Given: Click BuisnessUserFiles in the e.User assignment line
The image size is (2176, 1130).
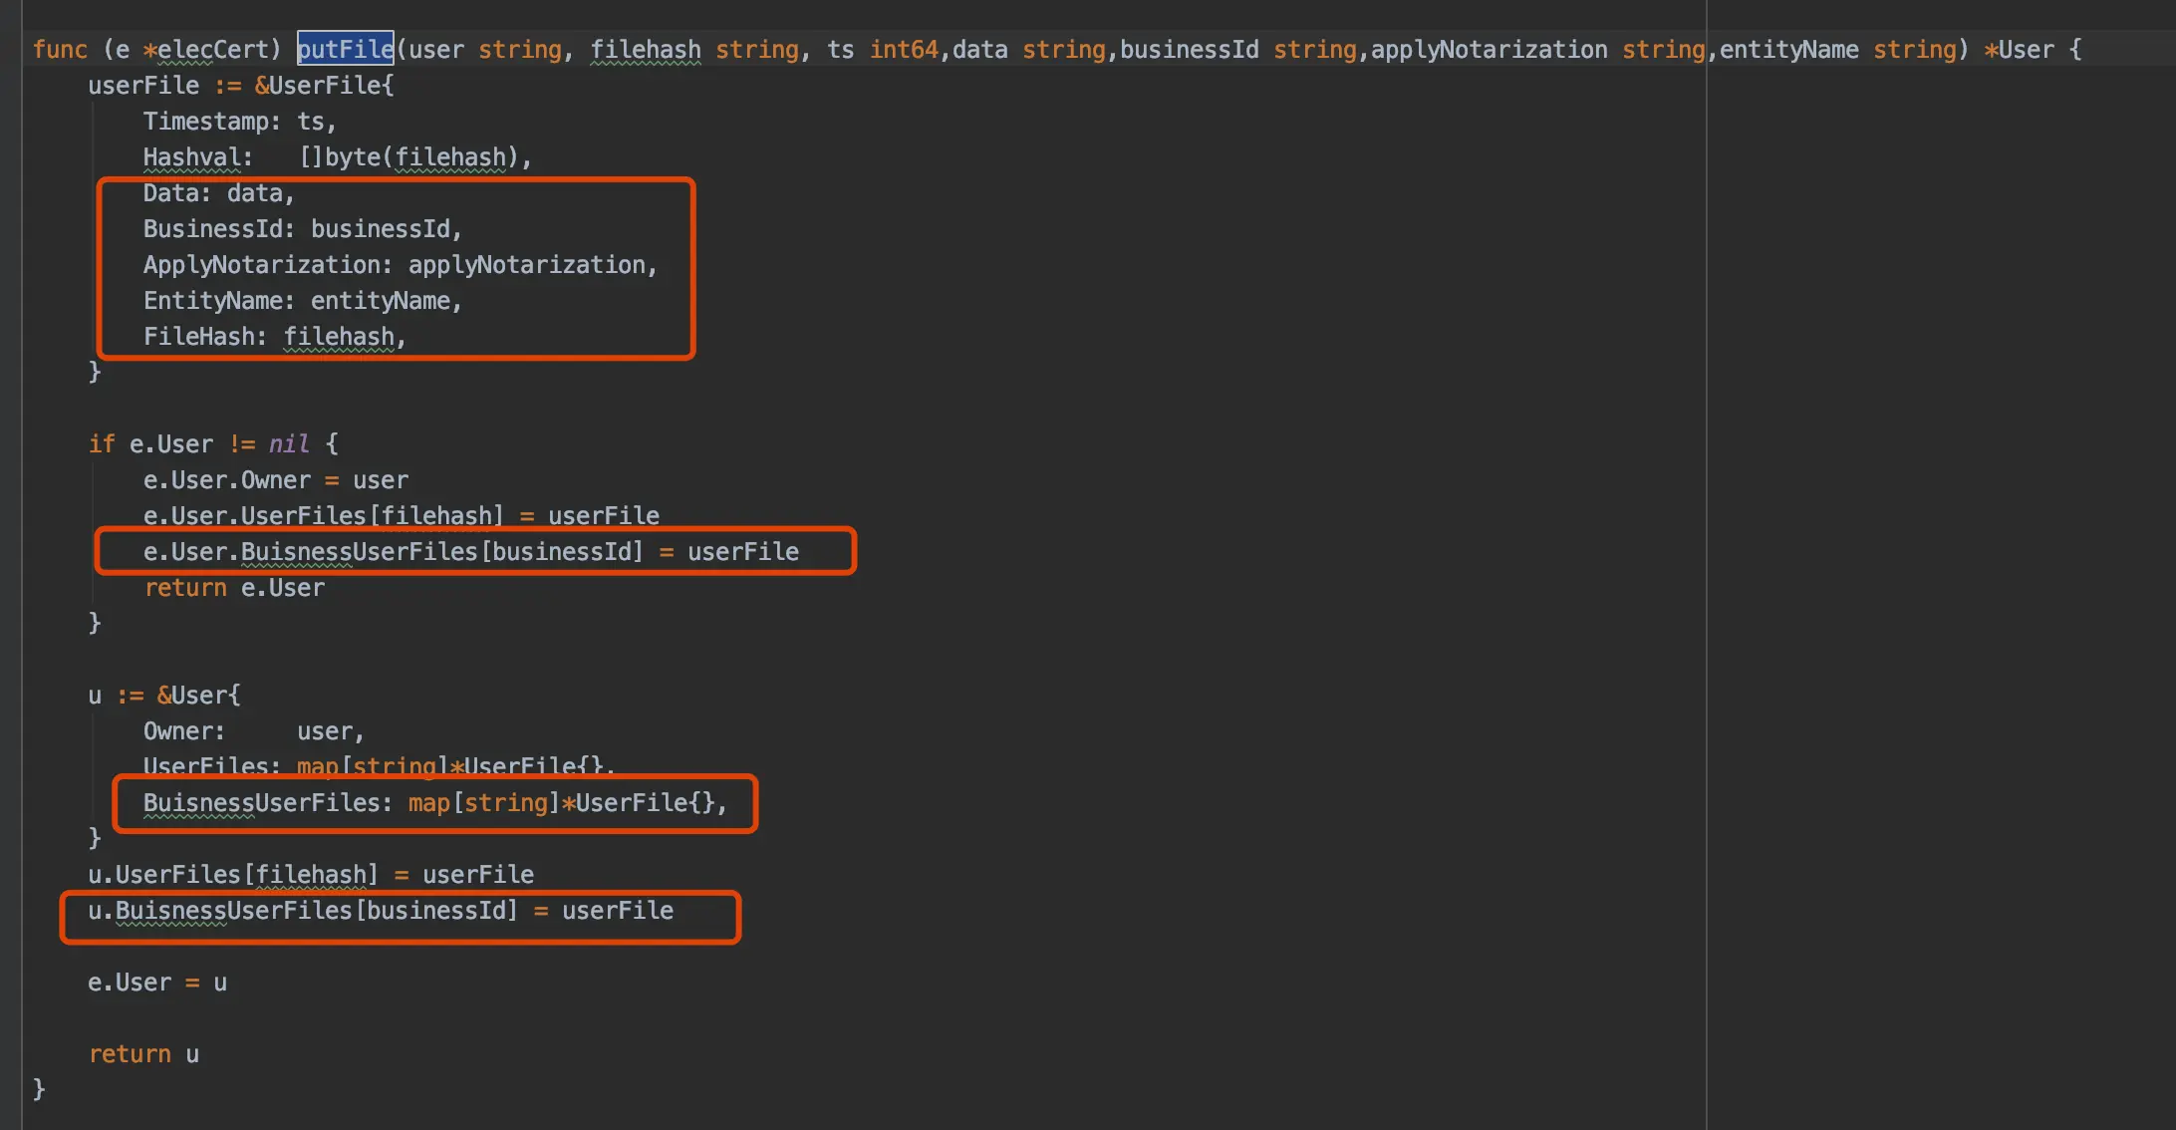Looking at the screenshot, I should pos(359,552).
